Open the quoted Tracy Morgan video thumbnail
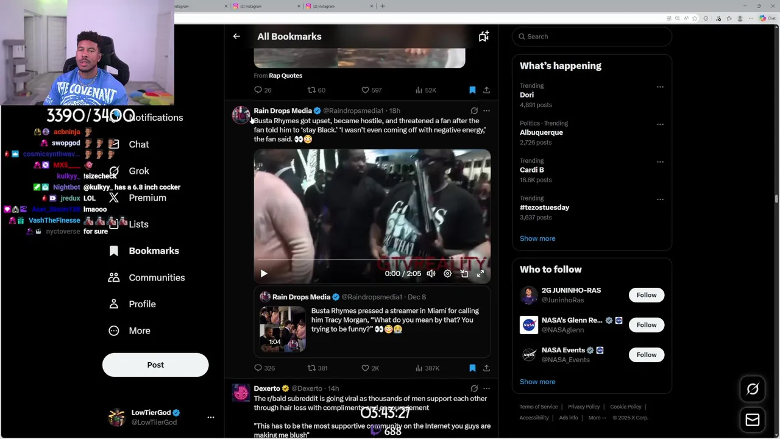 (283, 329)
